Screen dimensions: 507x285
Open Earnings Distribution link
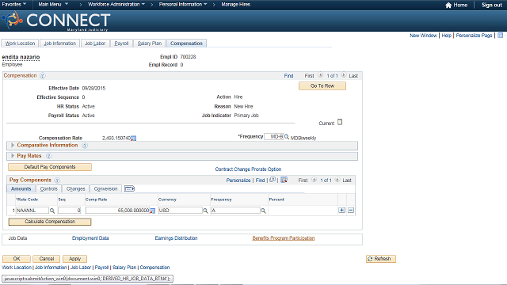176,238
